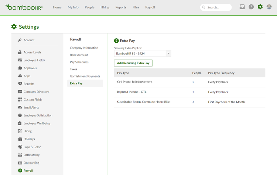
Task: Open people count 2 for Cell Phone Reimbursement
Action: tap(193, 82)
